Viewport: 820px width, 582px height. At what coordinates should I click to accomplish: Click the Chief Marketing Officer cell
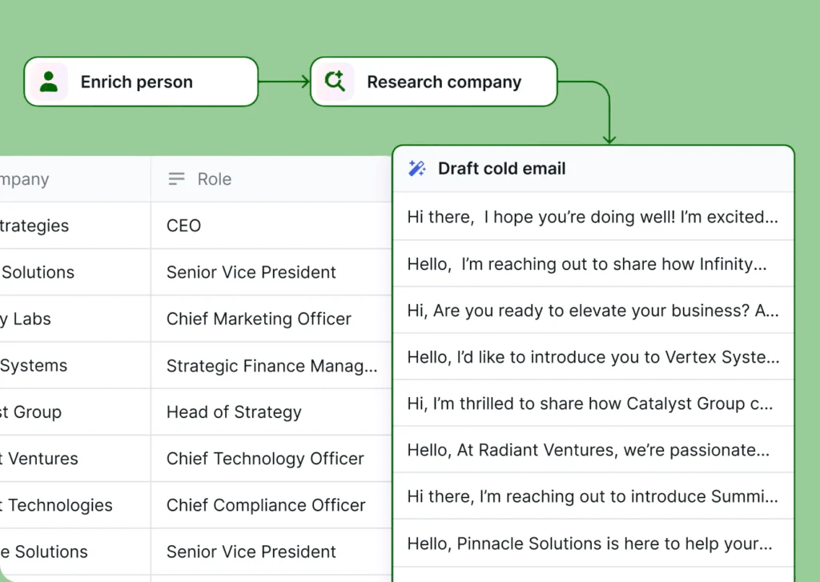click(x=271, y=319)
